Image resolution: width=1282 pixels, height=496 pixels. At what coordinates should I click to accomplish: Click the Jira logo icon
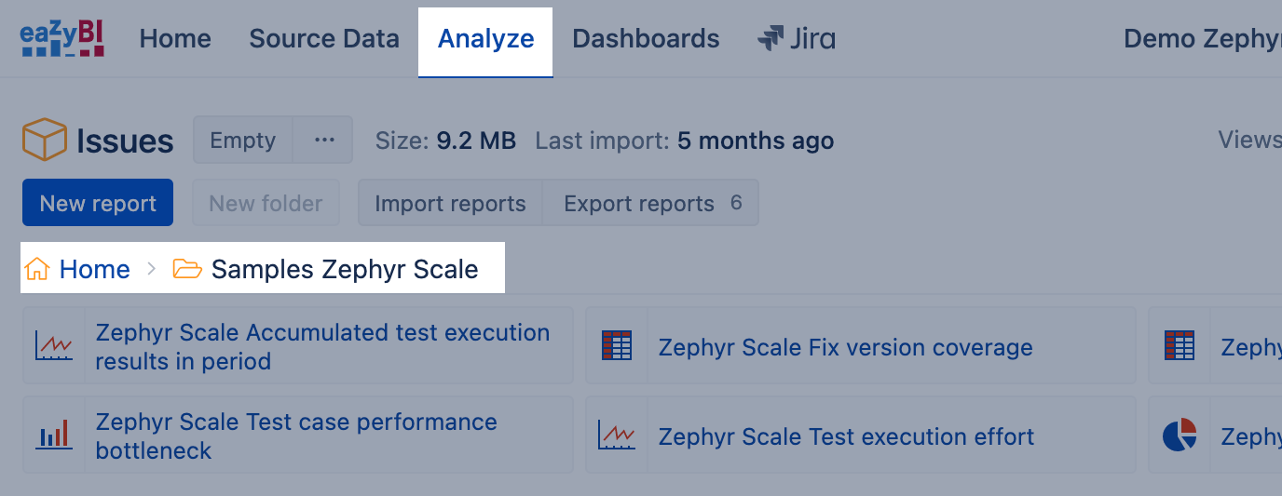click(x=771, y=39)
